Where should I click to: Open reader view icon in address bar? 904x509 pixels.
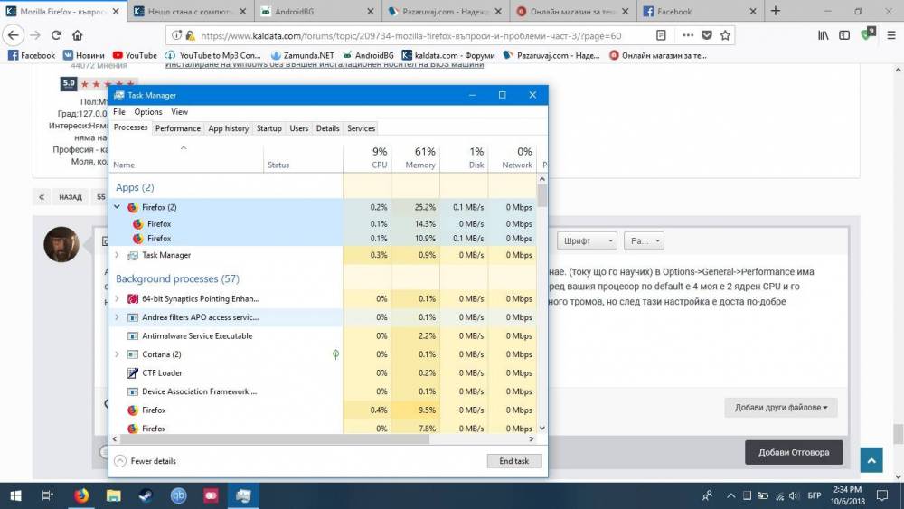[x=661, y=35]
